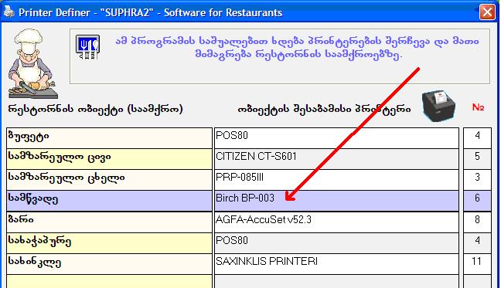The height and width of the screenshot is (288, 501).
Task: Click the receipt printer icon
Action: pyautogui.click(x=438, y=107)
